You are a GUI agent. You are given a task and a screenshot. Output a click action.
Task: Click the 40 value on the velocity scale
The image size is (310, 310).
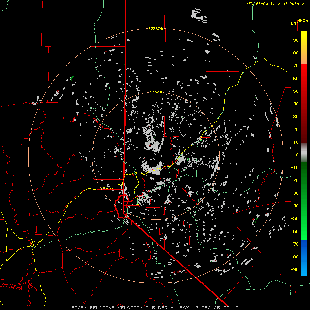[296, 104]
